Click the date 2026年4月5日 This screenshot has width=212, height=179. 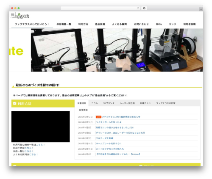tap(85, 127)
